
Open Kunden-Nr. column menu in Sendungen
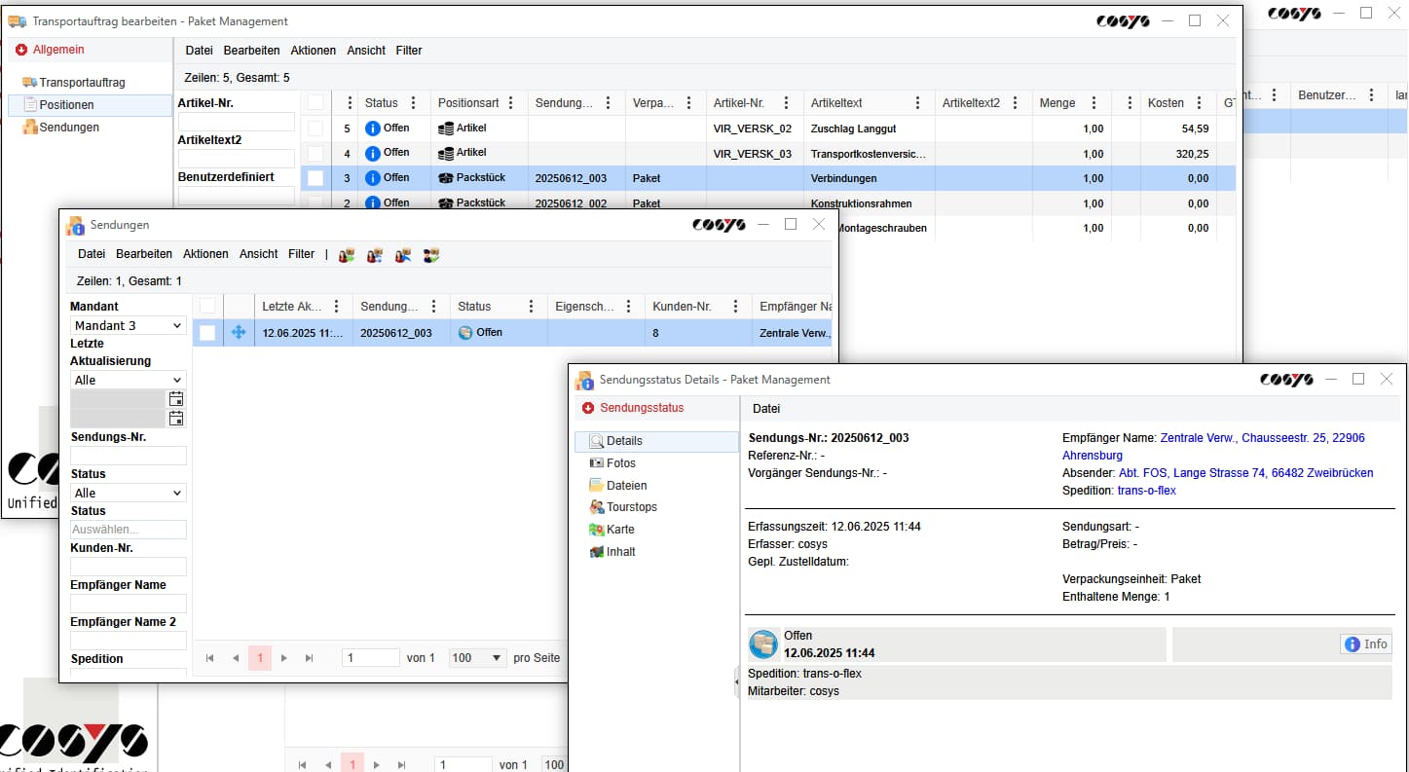(x=735, y=306)
